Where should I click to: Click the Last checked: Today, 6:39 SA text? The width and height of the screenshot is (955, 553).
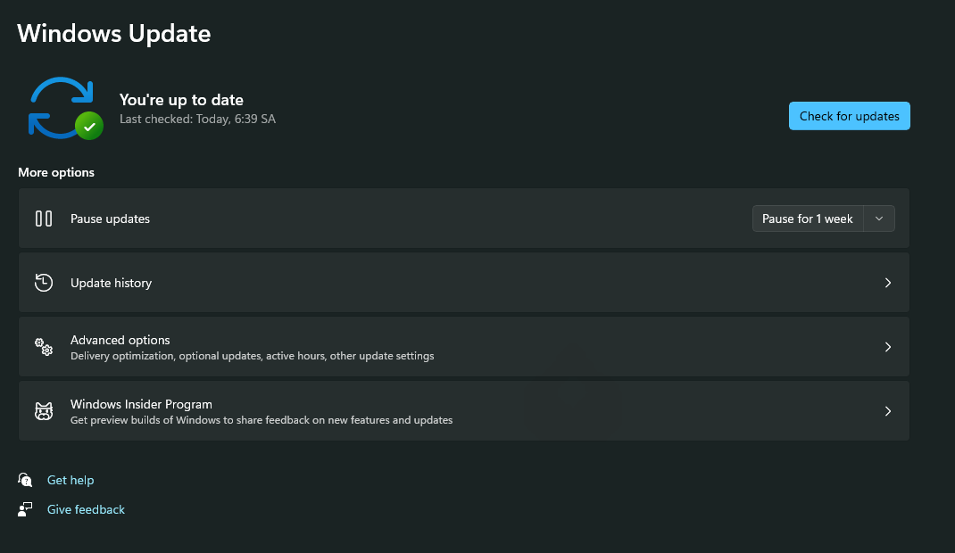(x=197, y=120)
